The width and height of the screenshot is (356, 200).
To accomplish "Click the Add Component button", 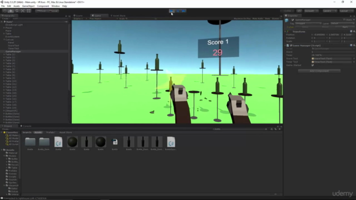I will coord(319,71).
